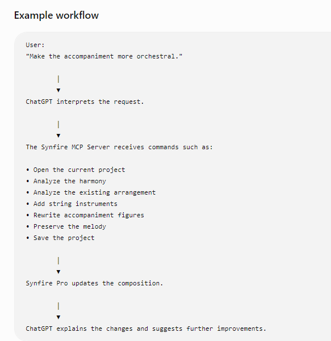Click the 'Add string instruments' bullet item
The height and width of the screenshot is (341, 331).
(72, 204)
